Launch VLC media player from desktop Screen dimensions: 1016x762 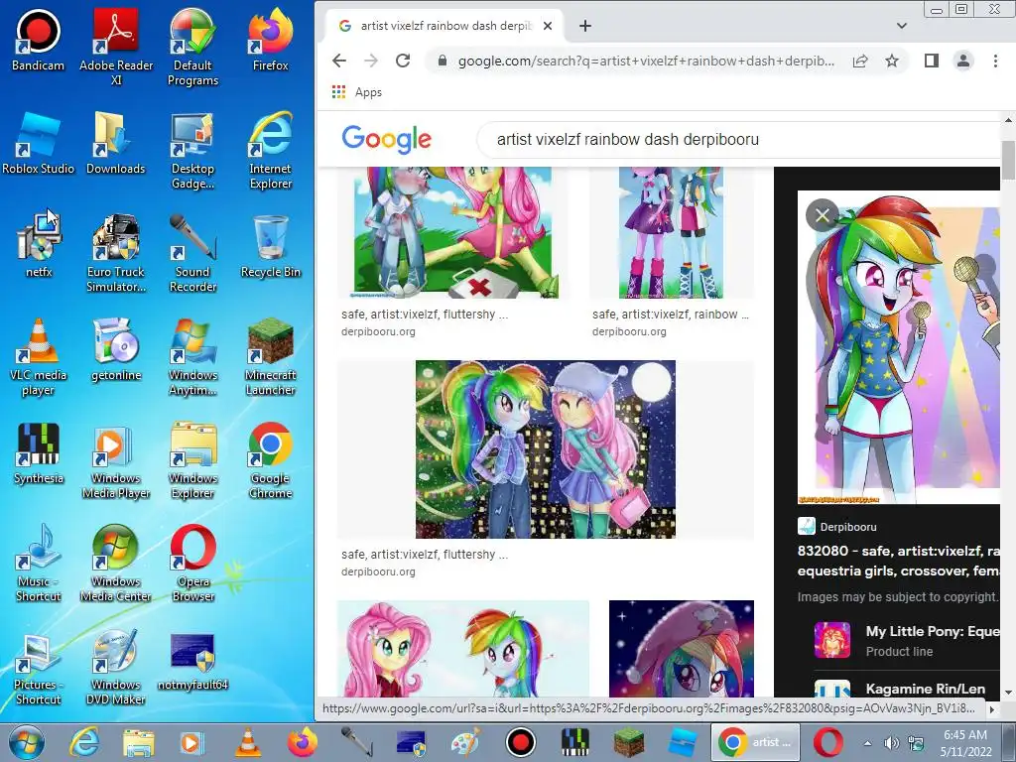[39, 356]
